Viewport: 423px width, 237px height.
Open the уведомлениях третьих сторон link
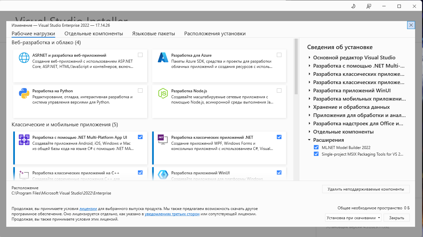tap(172, 214)
